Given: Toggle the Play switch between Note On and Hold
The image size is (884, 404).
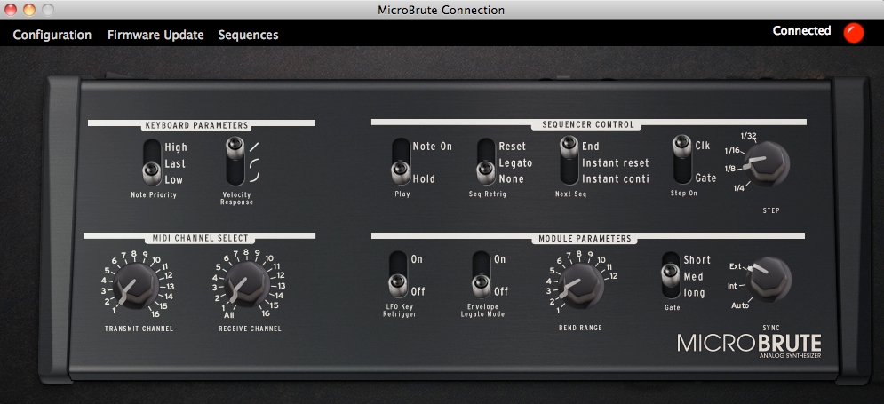Looking at the screenshot, I should (x=401, y=161).
